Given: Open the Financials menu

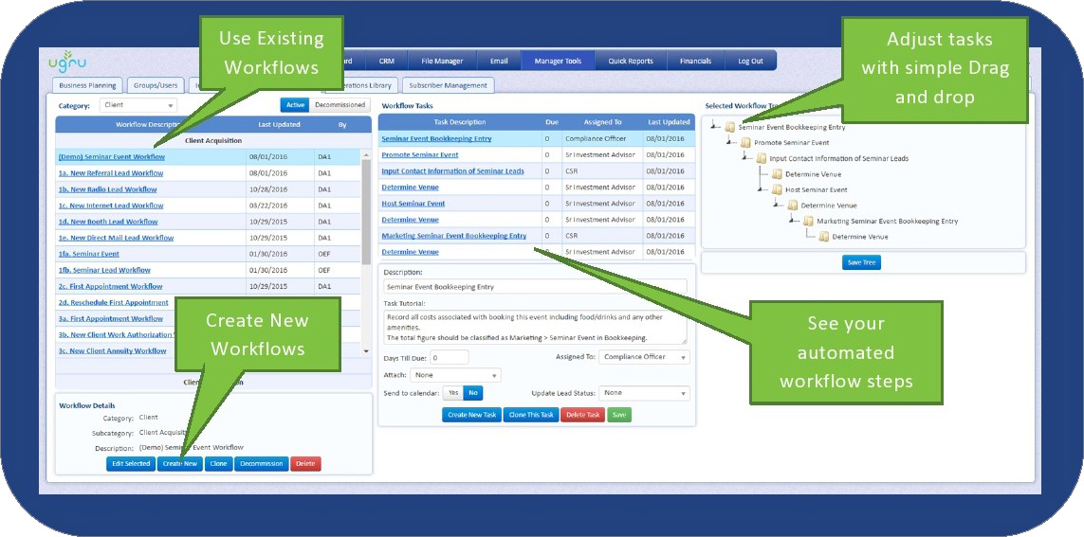Looking at the screenshot, I should click(695, 61).
